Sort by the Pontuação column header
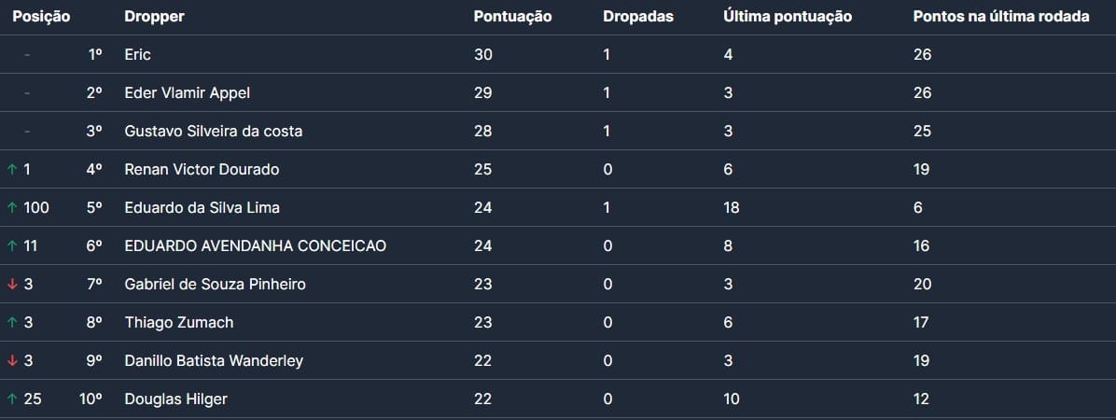Screen dimensions: 1116x420 512,17
